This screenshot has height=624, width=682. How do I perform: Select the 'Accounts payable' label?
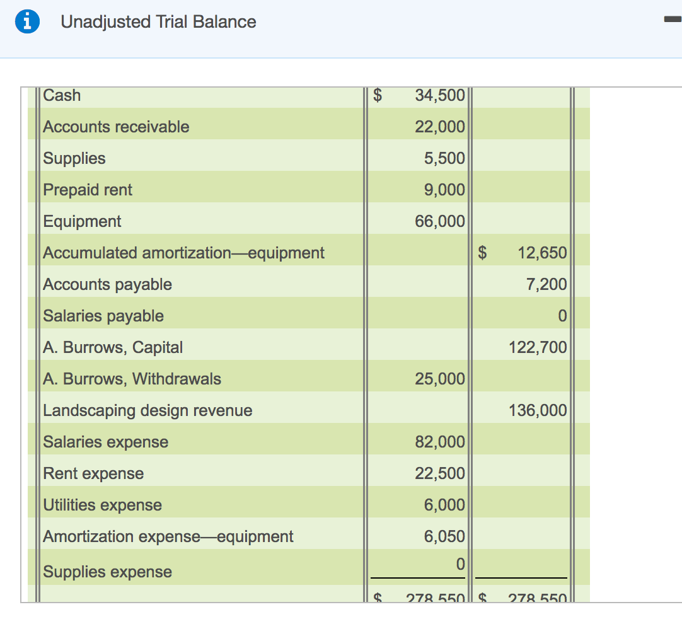107,284
